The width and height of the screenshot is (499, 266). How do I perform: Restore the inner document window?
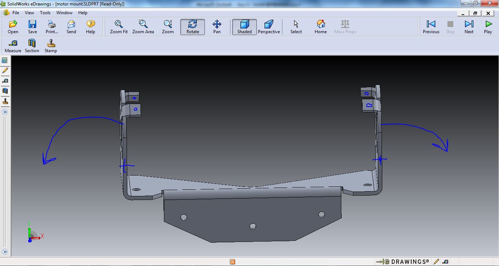tap(475, 13)
